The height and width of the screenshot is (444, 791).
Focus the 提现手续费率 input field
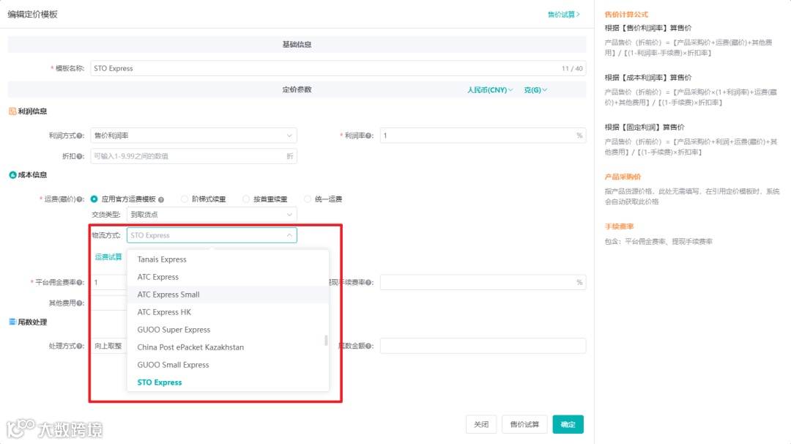coord(483,283)
